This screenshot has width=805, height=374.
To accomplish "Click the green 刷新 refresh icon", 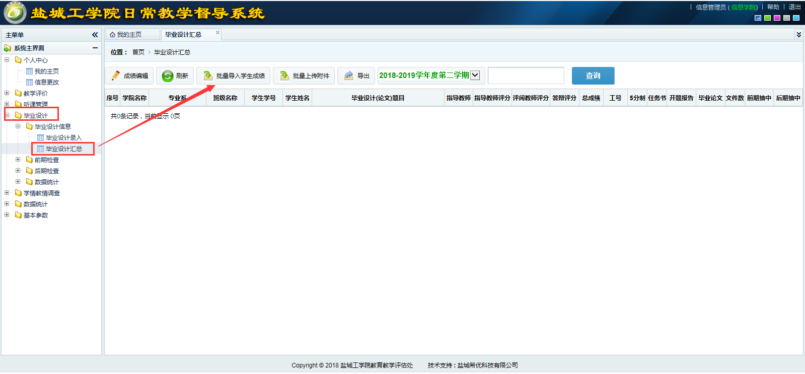I will (167, 76).
